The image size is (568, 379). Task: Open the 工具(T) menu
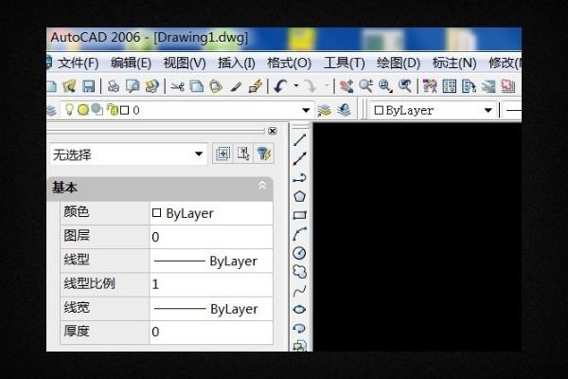click(344, 63)
